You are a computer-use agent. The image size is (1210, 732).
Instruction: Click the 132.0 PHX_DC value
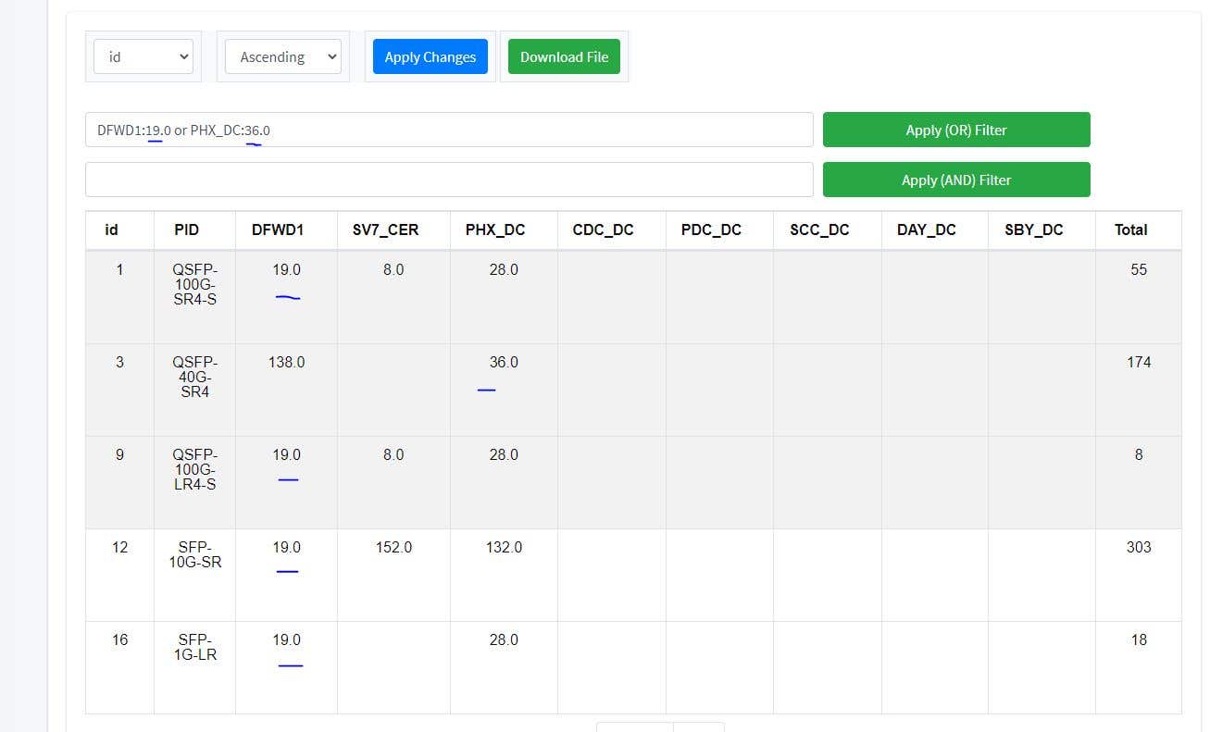[x=504, y=547]
